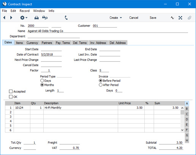Screen dimensions: 196x155
Task: Click the Start Date field
Action: coord(51,49)
